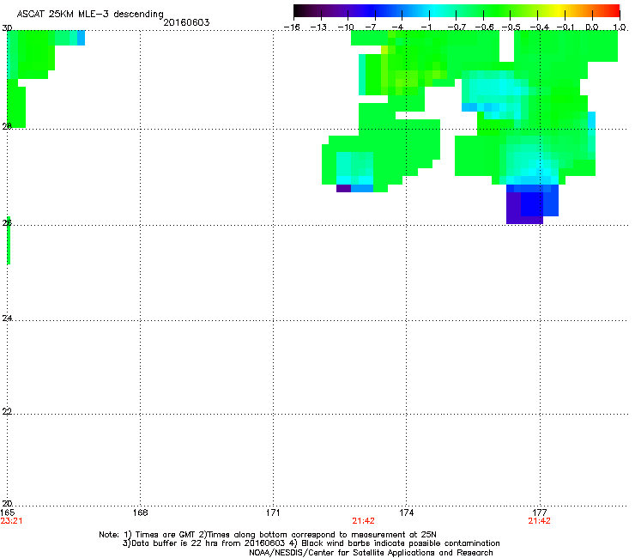The image size is (635, 558).
Task: Click the longitude label 177
Action: click(540, 513)
